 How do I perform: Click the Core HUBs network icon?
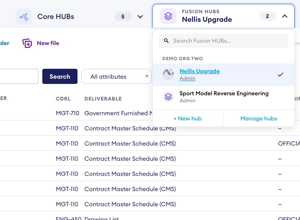coord(24,17)
